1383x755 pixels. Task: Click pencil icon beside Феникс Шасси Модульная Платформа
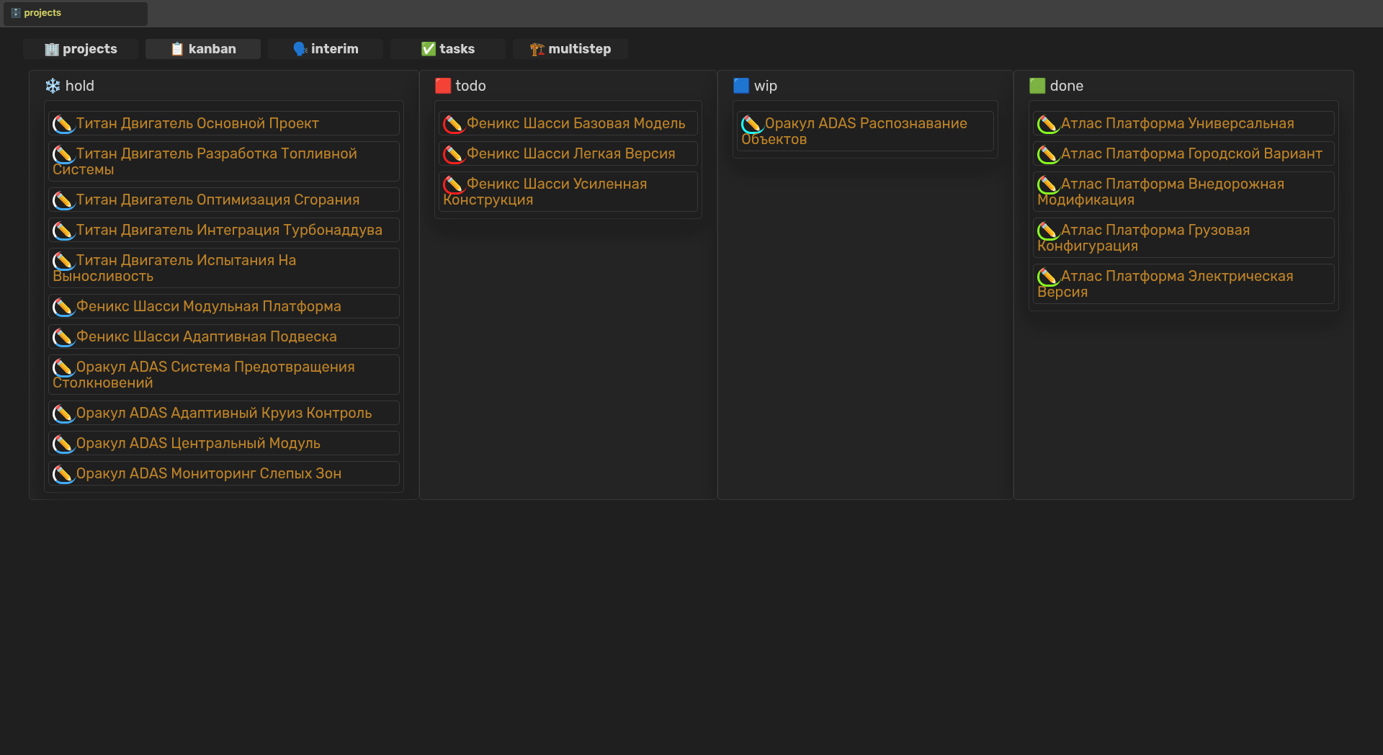coord(63,307)
